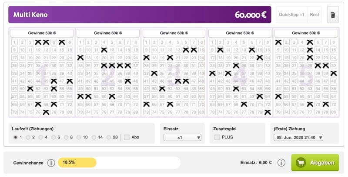
Task: Enable the PLUS Zusatzspiel checkbox
Action: 217,137
